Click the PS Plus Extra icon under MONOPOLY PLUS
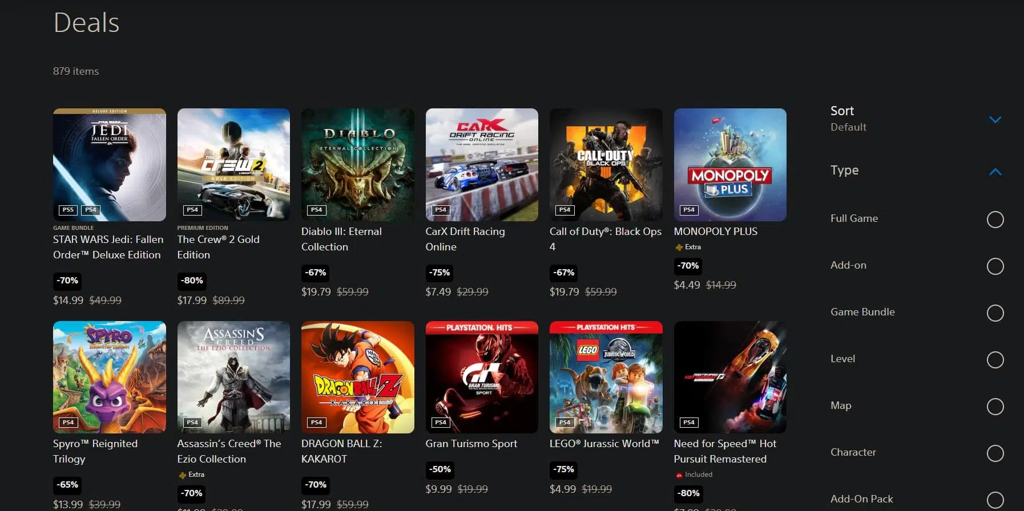The width and height of the screenshot is (1024, 511). click(x=679, y=248)
